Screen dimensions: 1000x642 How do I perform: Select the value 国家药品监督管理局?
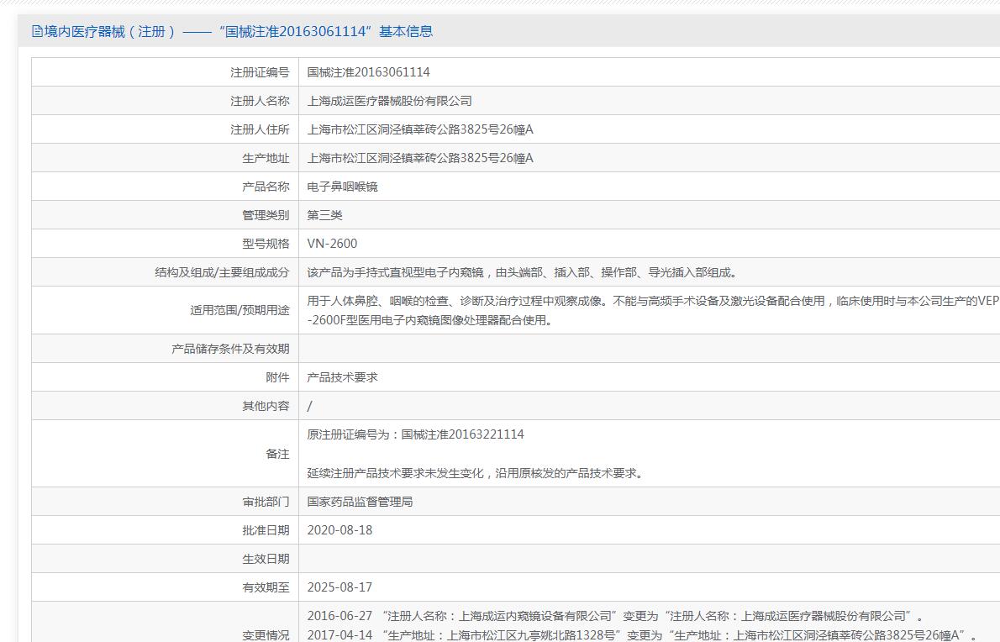pos(360,502)
